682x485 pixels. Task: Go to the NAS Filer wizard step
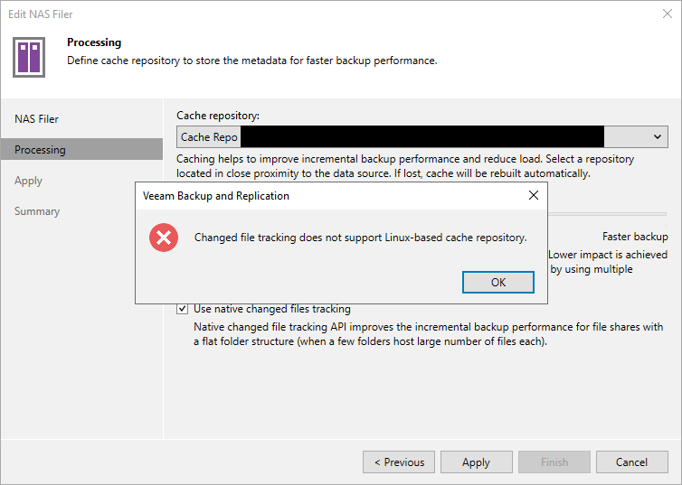pyautogui.click(x=37, y=119)
